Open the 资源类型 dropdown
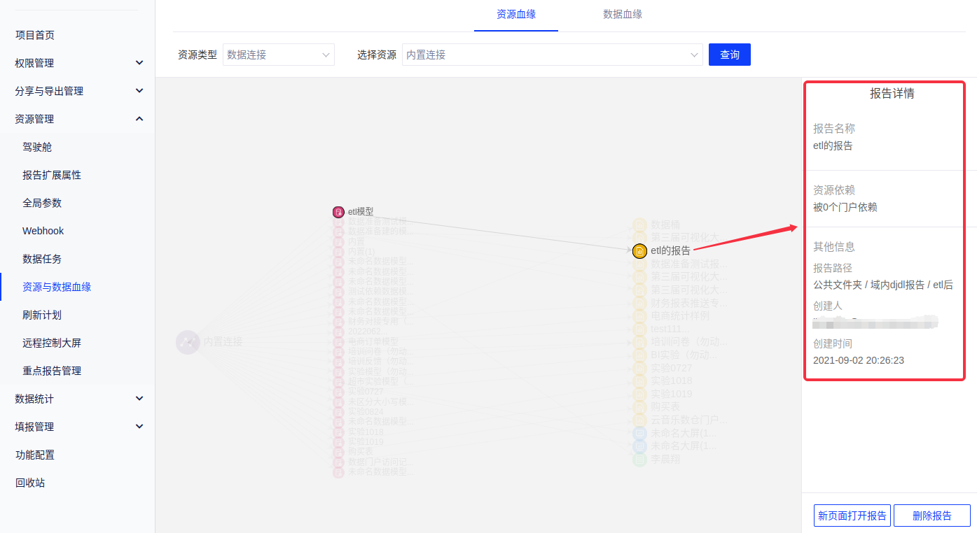This screenshot has width=977, height=533. (x=279, y=55)
